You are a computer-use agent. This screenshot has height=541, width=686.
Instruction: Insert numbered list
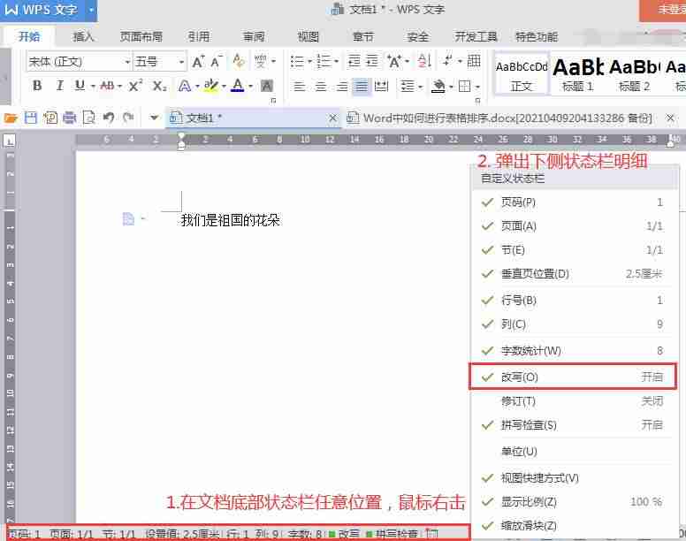324,62
